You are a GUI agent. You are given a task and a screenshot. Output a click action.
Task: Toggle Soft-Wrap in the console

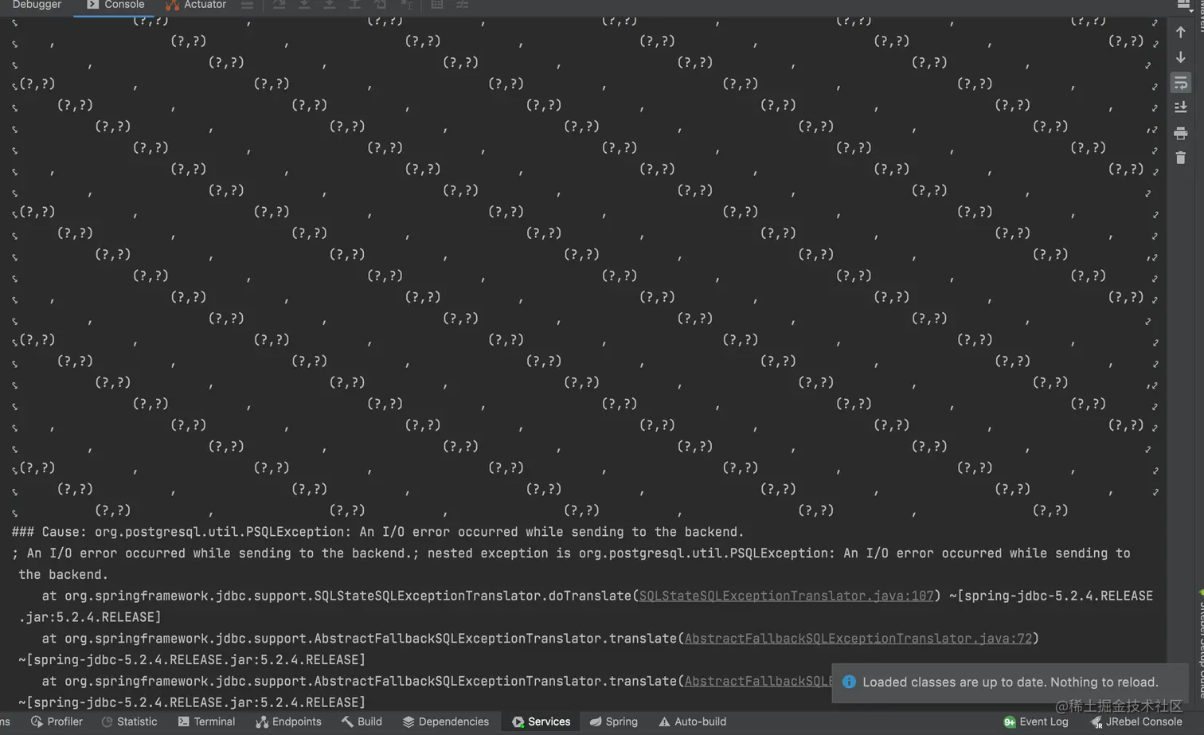pyautogui.click(x=1181, y=83)
